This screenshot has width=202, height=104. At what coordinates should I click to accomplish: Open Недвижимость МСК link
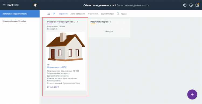point(57,67)
